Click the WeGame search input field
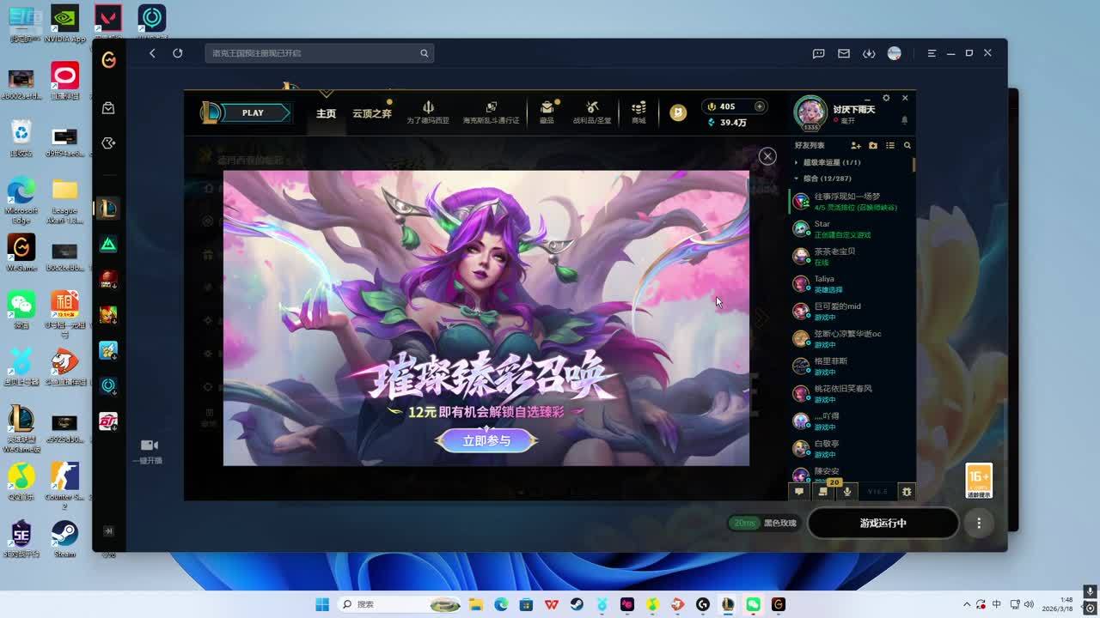The width and height of the screenshot is (1100, 618). click(x=320, y=53)
